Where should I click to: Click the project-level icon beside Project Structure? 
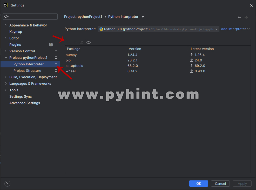click(56, 71)
